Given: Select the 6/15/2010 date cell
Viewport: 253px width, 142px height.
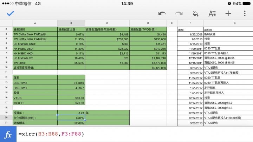Looking at the screenshot, I should point(190,44).
